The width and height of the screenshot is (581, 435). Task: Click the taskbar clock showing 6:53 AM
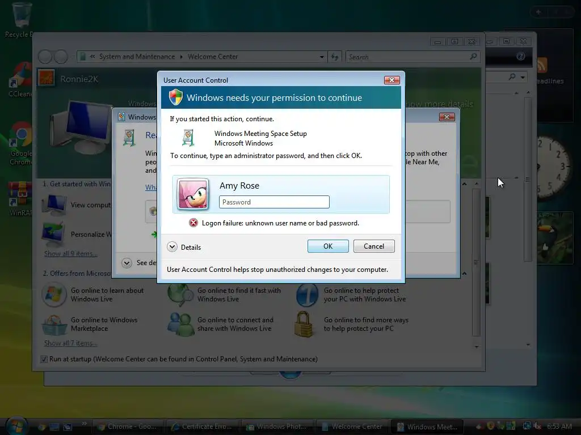coord(559,427)
